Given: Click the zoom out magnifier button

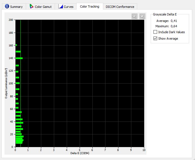Looking at the screenshot, I should [x=142, y=16].
